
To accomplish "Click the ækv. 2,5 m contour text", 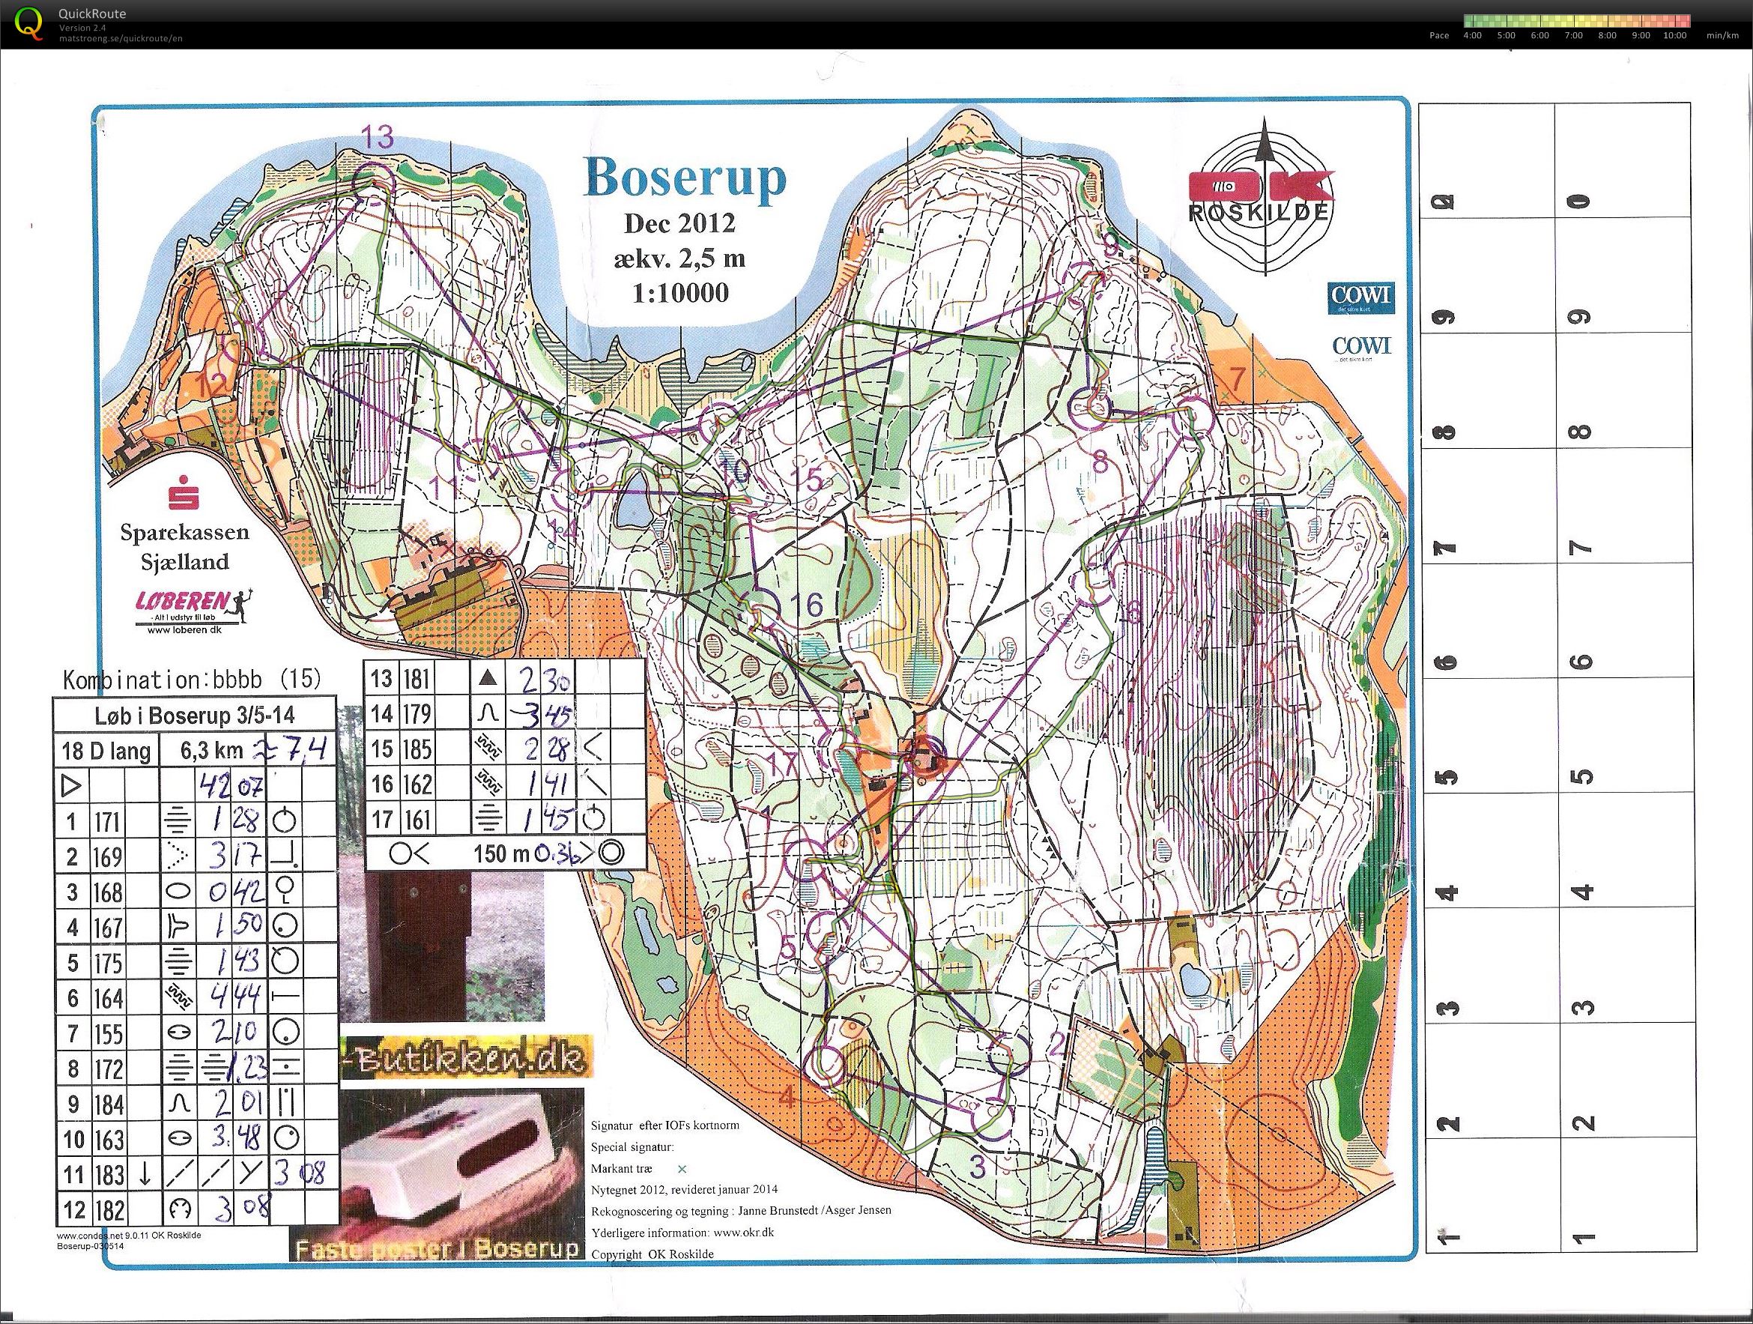I will 679,259.
